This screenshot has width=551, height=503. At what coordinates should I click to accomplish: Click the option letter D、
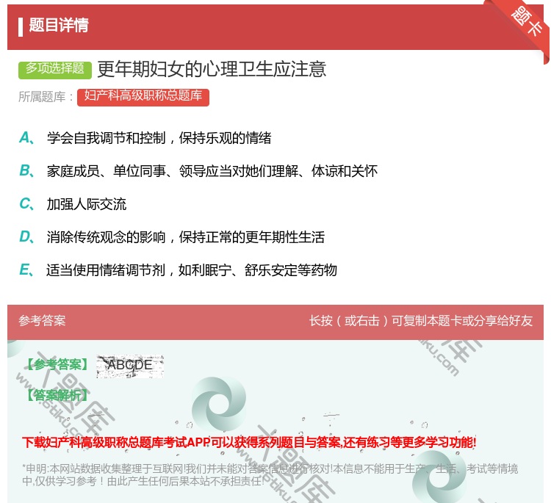[26, 237]
